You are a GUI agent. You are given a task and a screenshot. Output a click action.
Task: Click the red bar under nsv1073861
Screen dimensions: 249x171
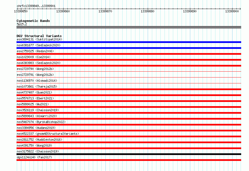(129, 89)
